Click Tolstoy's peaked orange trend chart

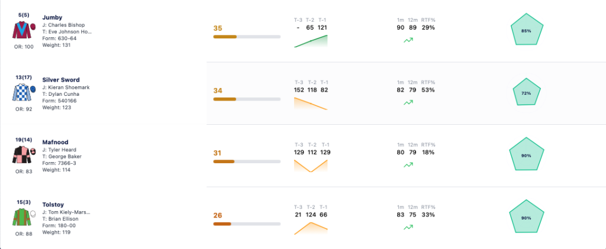point(311,228)
